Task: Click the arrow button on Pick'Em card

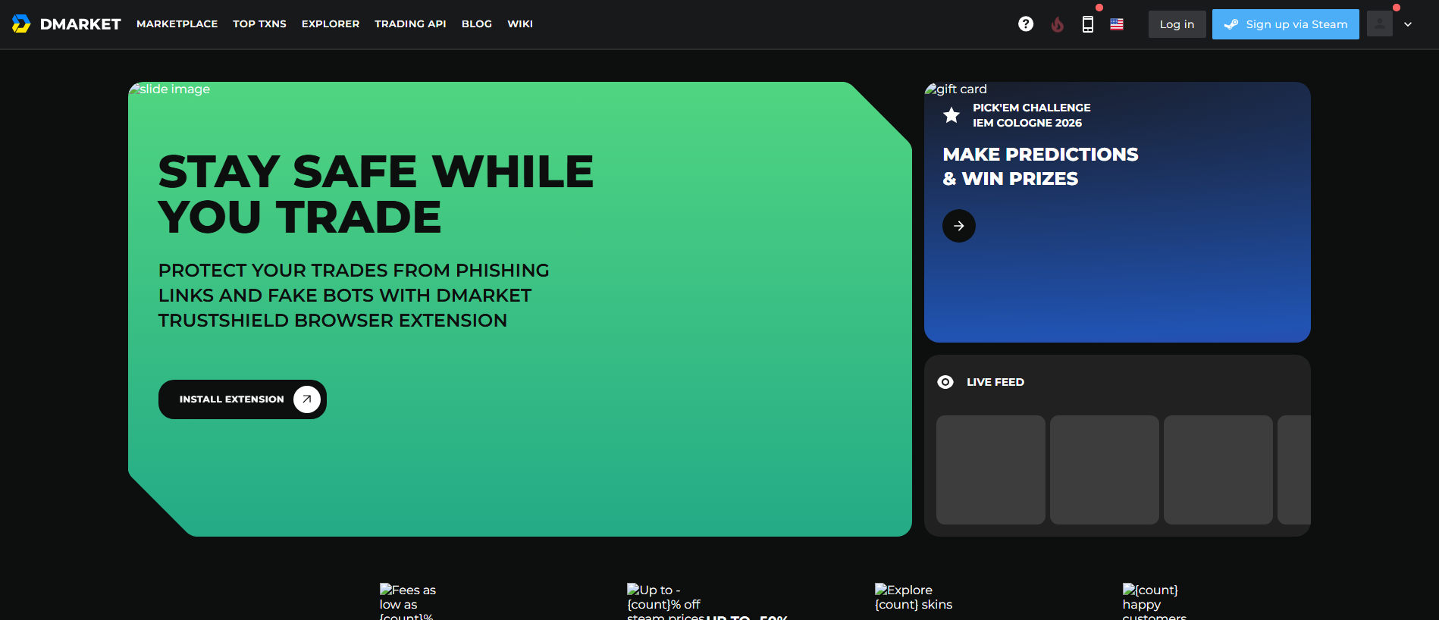Action: 959,226
